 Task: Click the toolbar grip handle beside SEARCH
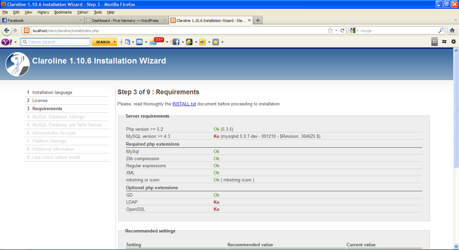click(x=121, y=42)
